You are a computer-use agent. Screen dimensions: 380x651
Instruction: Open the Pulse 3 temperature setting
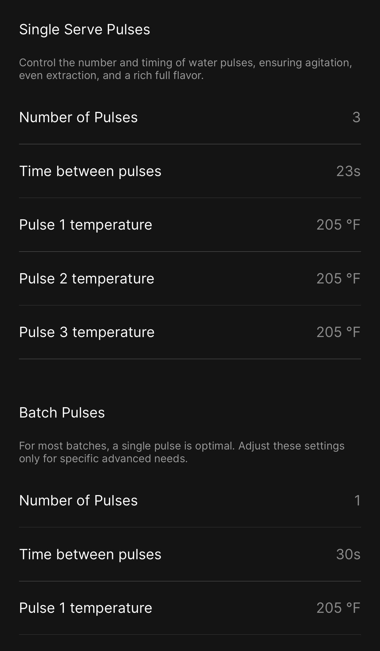(x=87, y=332)
